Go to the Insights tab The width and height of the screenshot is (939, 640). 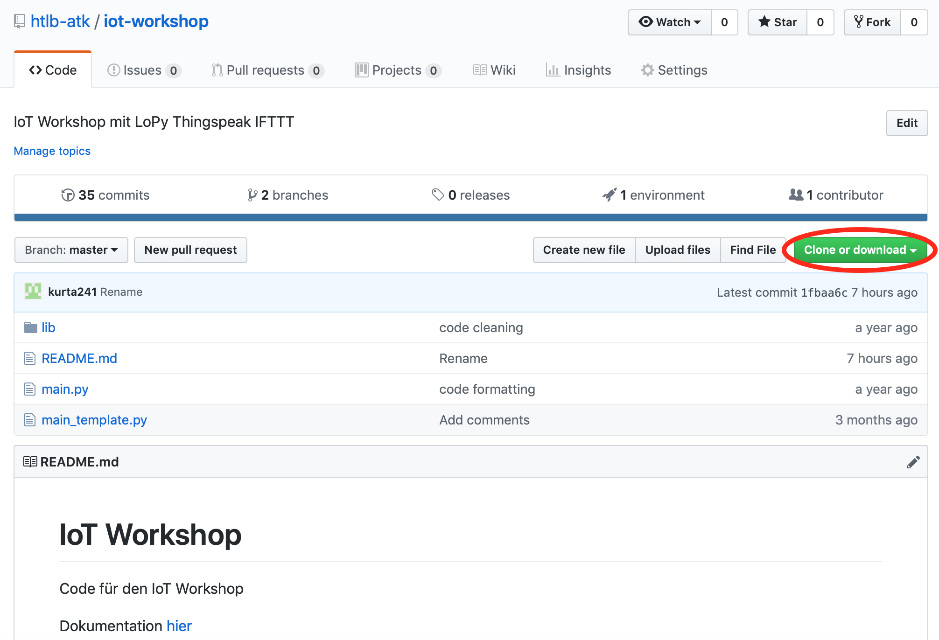579,70
